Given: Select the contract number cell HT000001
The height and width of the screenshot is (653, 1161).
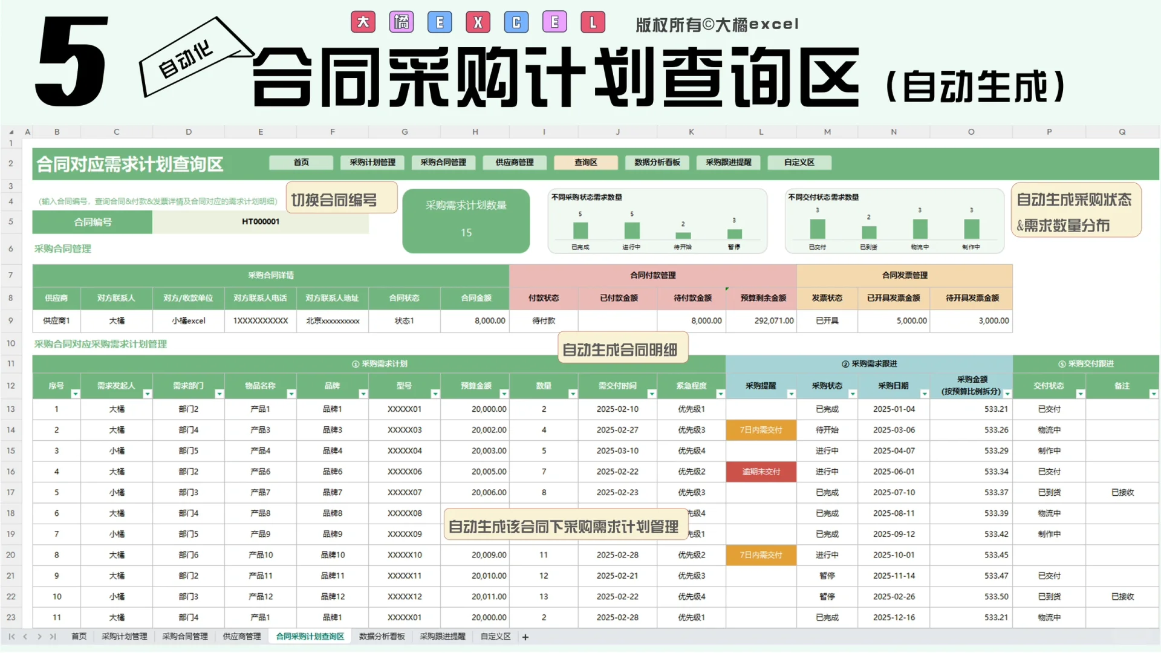Looking at the screenshot, I should pyautogui.click(x=261, y=222).
